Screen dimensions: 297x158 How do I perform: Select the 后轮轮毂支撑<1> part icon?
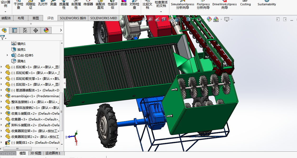pyautogui.click(x=8, y=78)
